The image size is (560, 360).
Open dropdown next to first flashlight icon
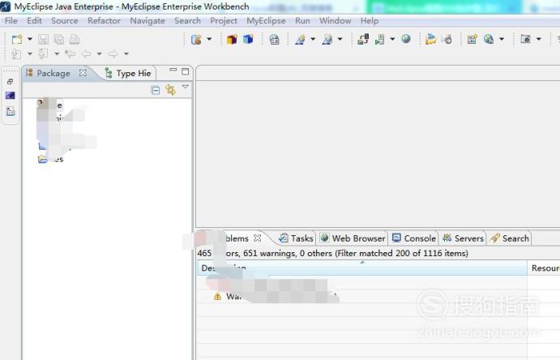(313, 39)
